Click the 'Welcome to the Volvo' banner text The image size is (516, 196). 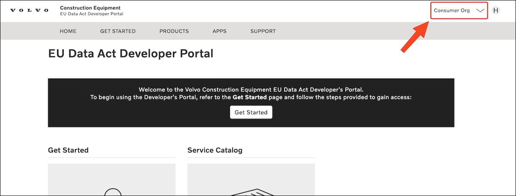point(251,90)
